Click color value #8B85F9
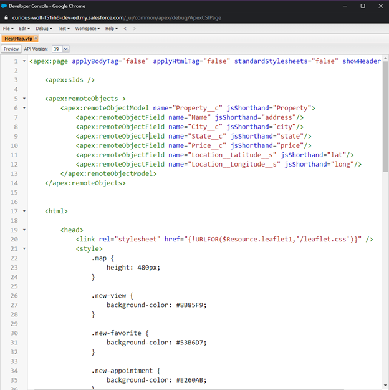The image size is (389, 390). point(190,305)
